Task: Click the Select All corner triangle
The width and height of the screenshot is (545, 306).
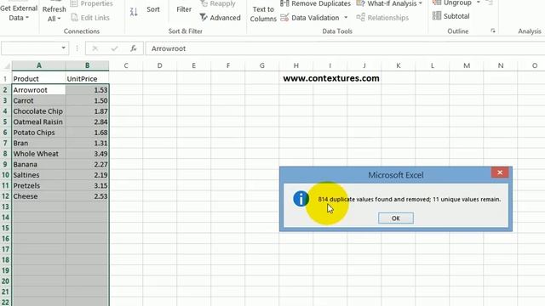Action: click(x=7, y=66)
